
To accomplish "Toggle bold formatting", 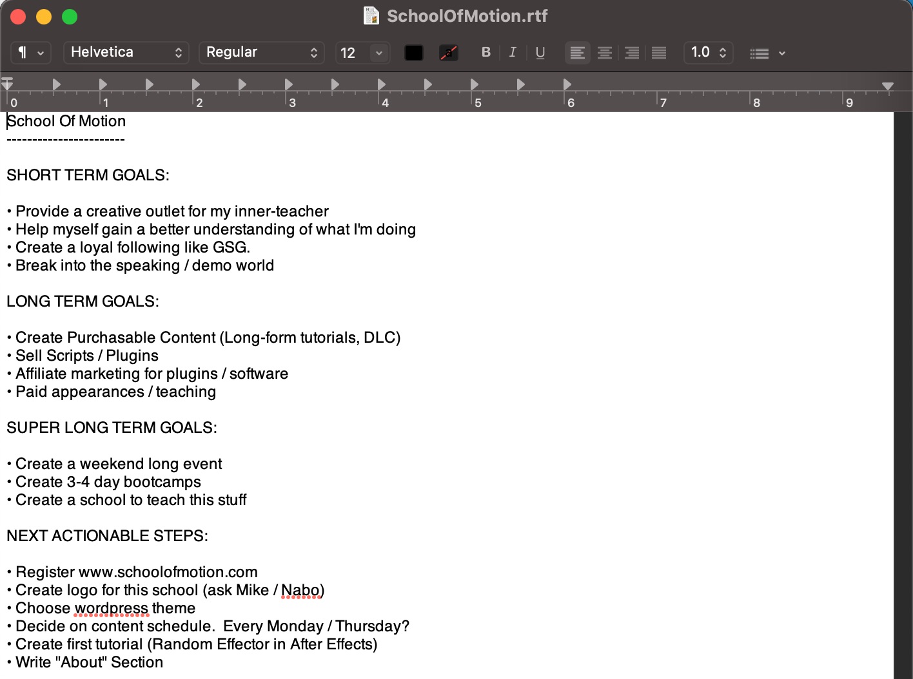I will pyautogui.click(x=486, y=52).
